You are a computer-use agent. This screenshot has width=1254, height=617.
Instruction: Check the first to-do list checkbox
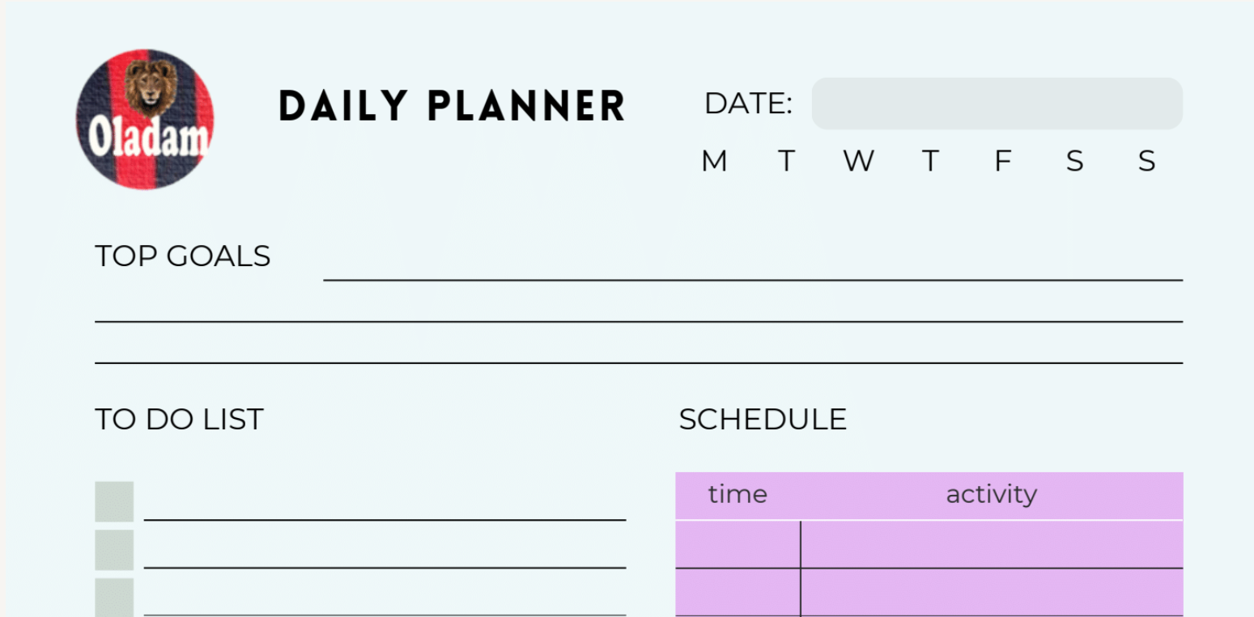pos(114,501)
